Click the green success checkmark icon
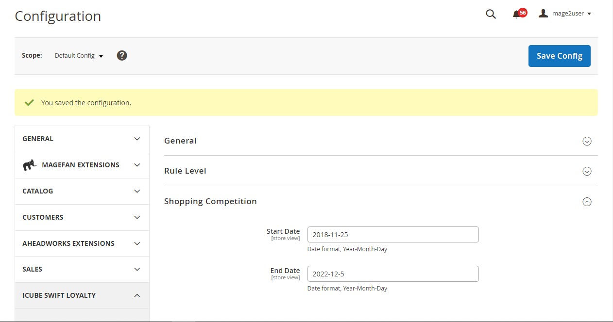Image resolution: width=613 pixels, height=322 pixels. coord(29,102)
